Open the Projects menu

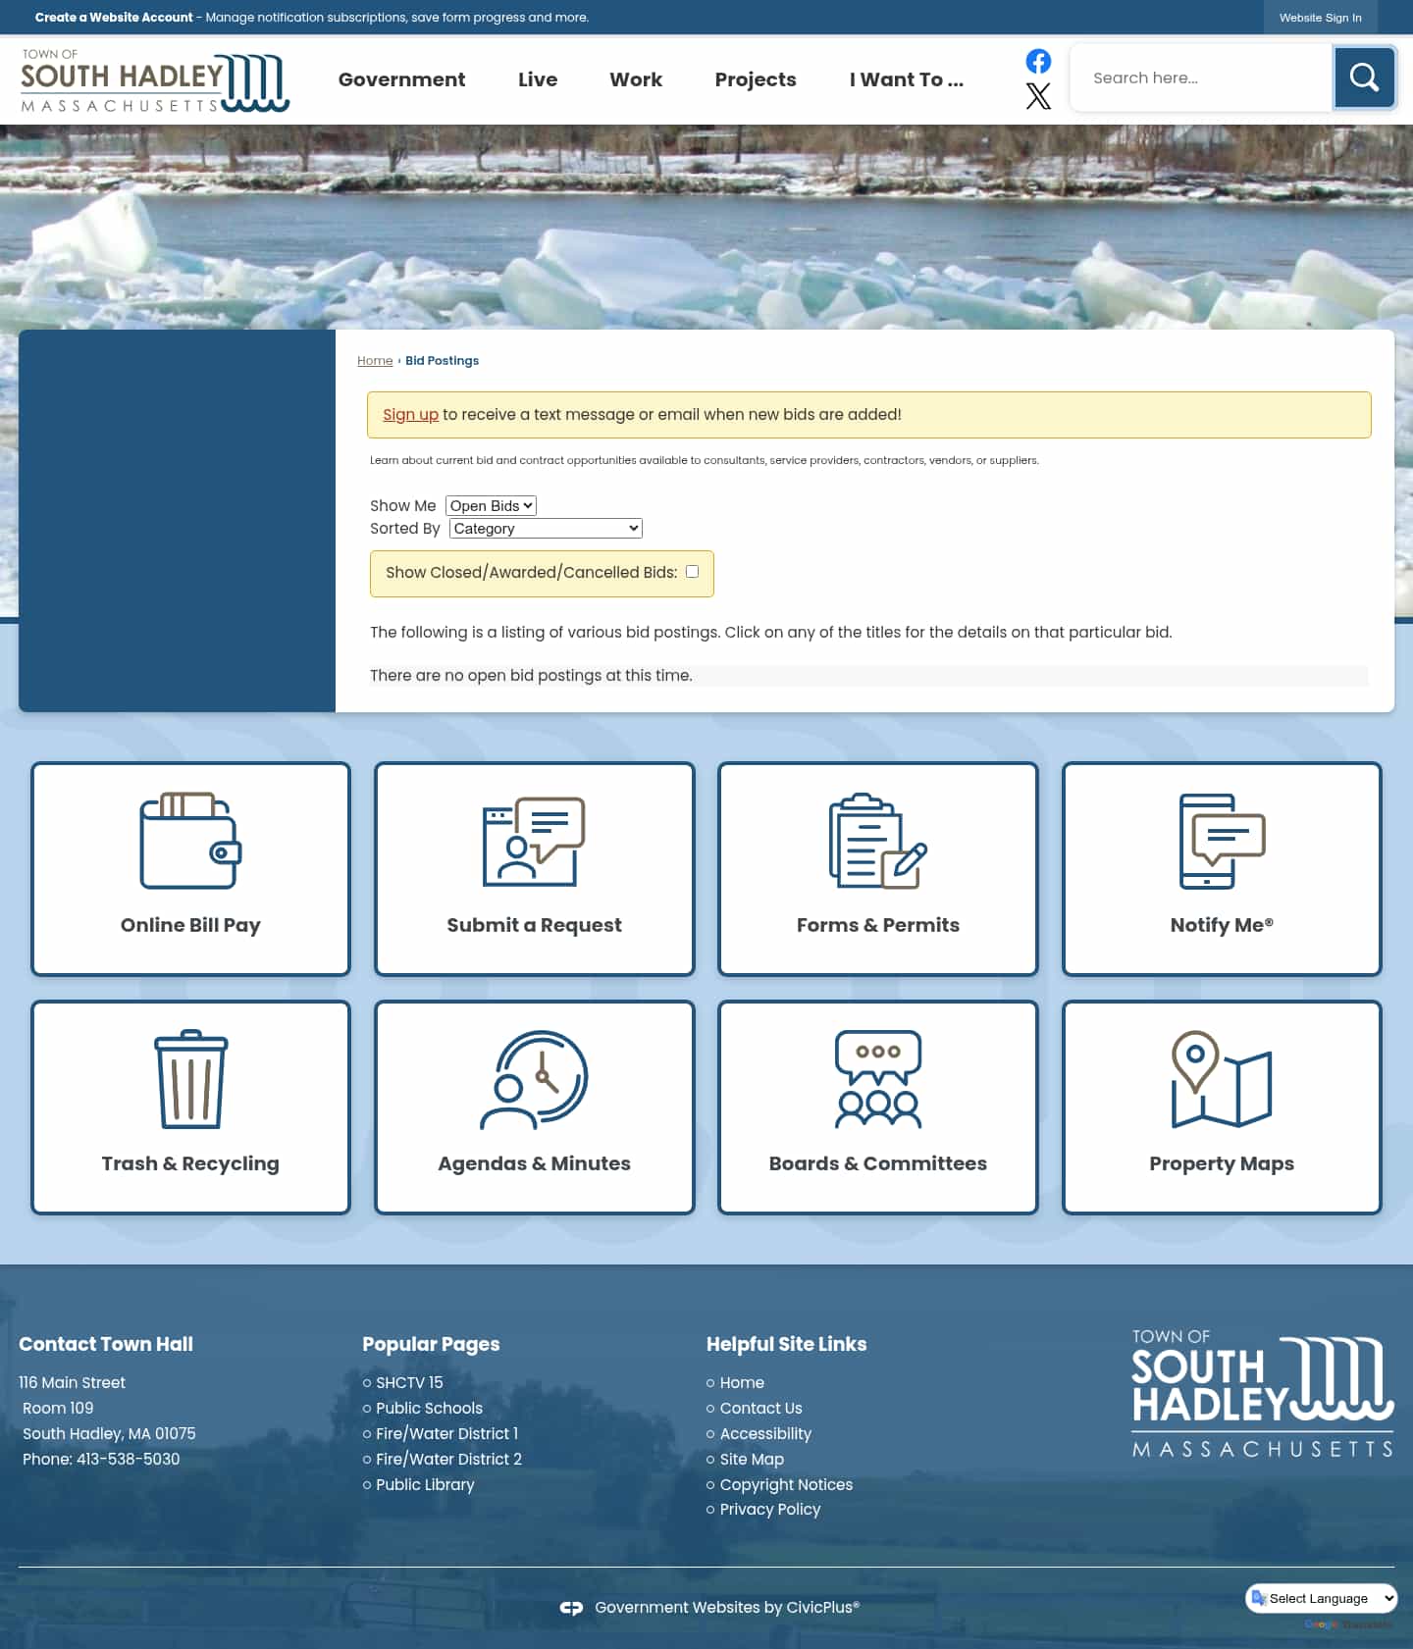click(756, 79)
